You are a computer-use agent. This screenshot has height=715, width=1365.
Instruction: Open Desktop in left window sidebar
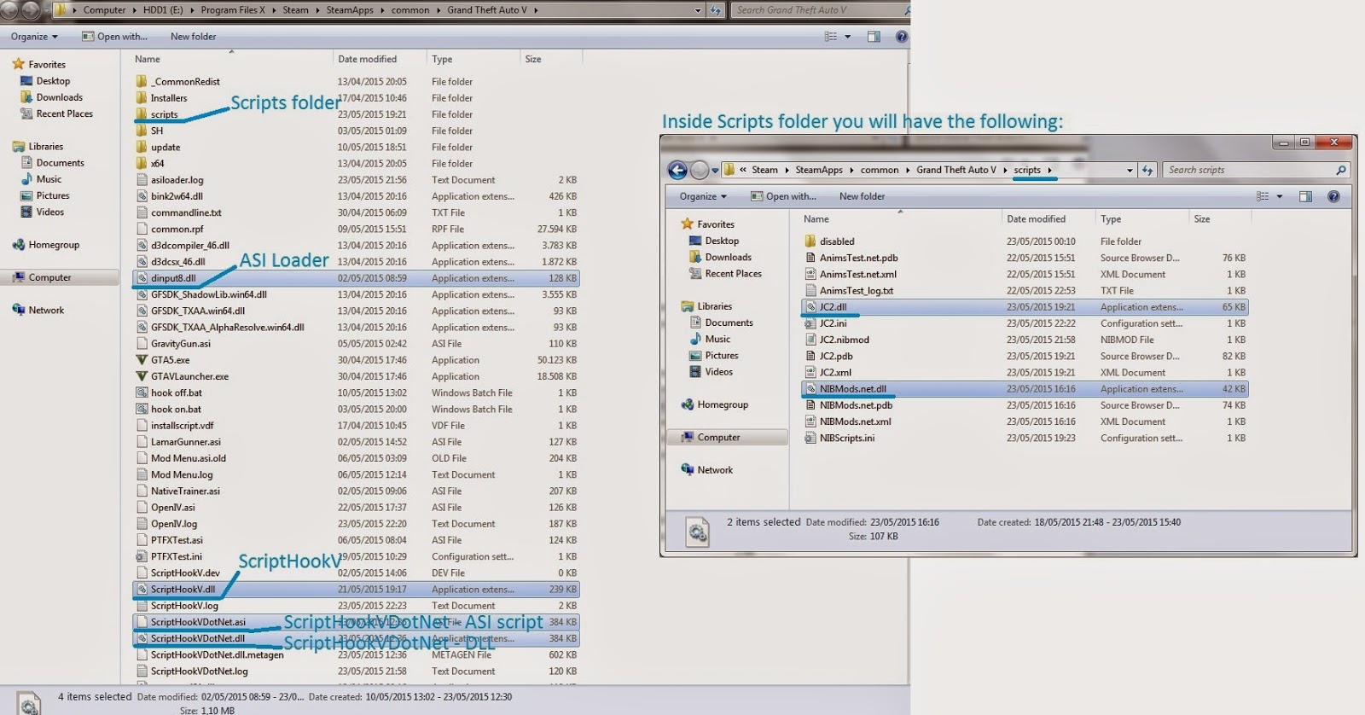click(53, 81)
